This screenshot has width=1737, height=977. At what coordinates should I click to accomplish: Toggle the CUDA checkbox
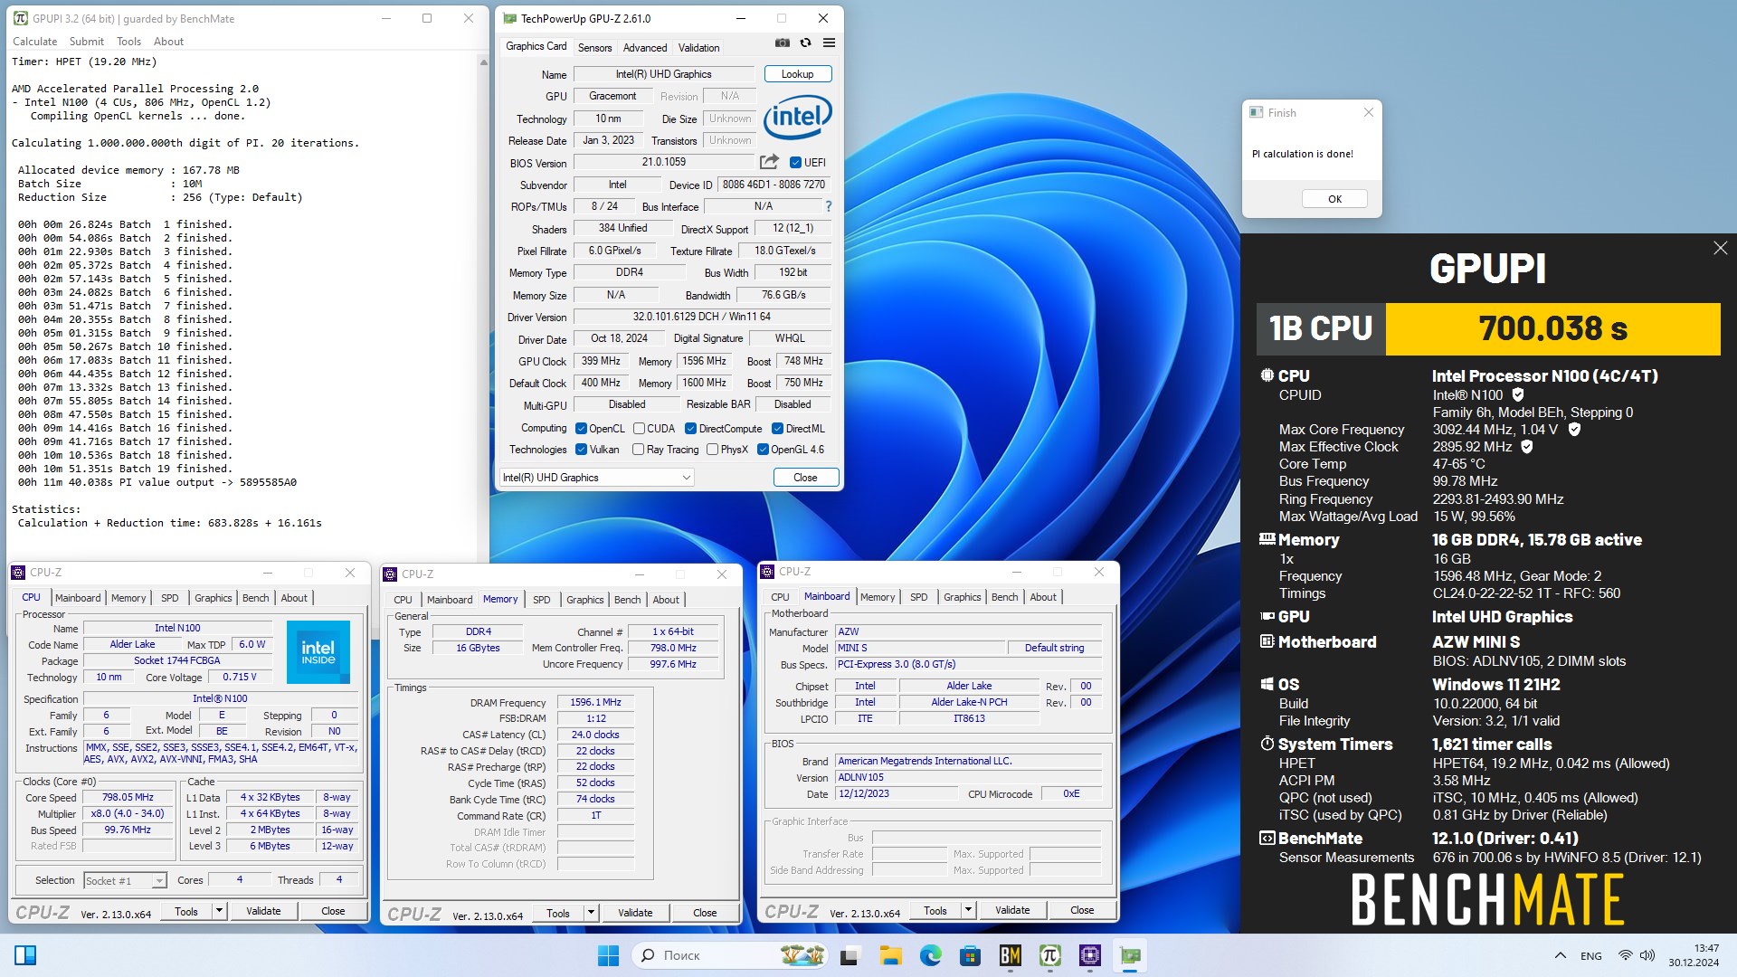coord(639,429)
